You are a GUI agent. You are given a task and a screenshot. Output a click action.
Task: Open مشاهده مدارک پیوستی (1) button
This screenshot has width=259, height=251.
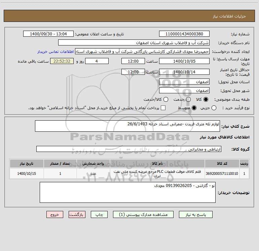pos(143,214)
